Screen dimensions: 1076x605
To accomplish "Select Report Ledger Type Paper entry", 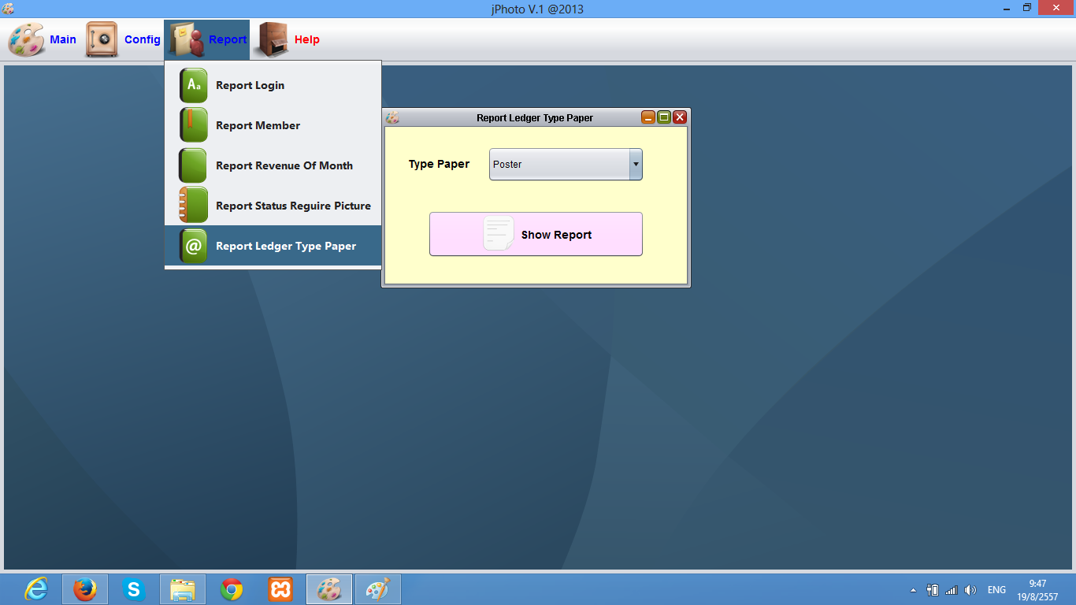I will point(273,246).
